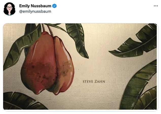This screenshot has height=114, width=161.
Task: Click the curly black hair of the avatar
Action: click(x=9, y=4)
